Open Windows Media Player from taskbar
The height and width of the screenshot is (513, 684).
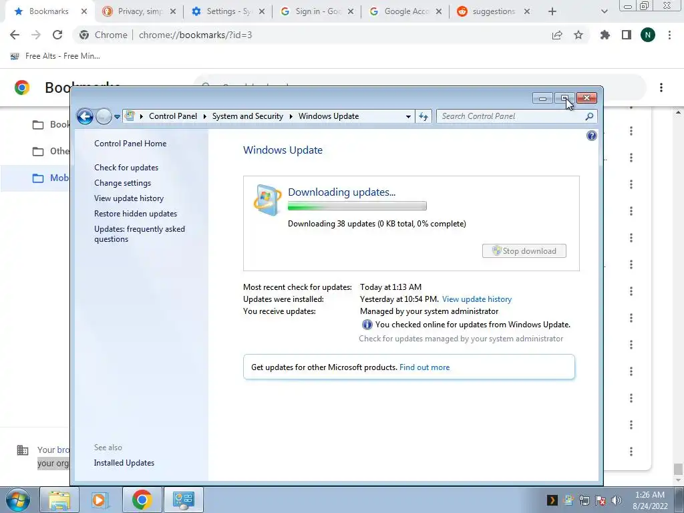click(100, 500)
